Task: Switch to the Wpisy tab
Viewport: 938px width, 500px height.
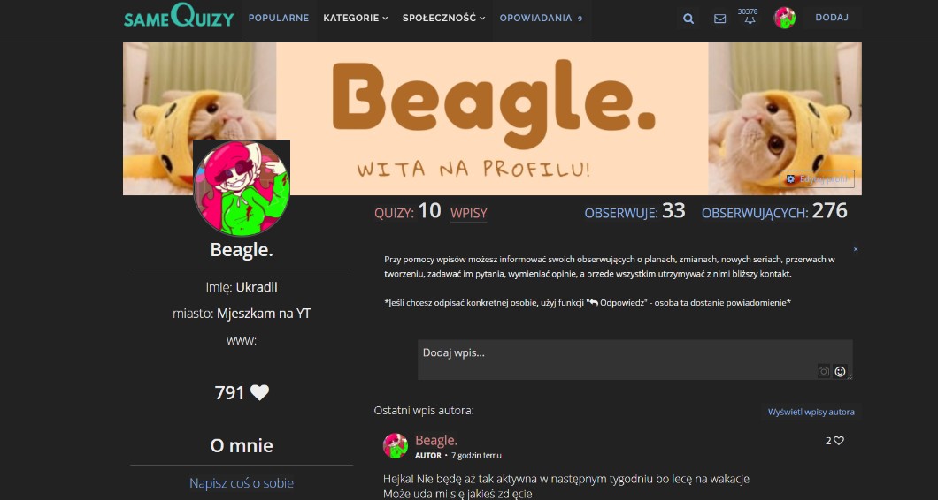Action: [468, 213]
